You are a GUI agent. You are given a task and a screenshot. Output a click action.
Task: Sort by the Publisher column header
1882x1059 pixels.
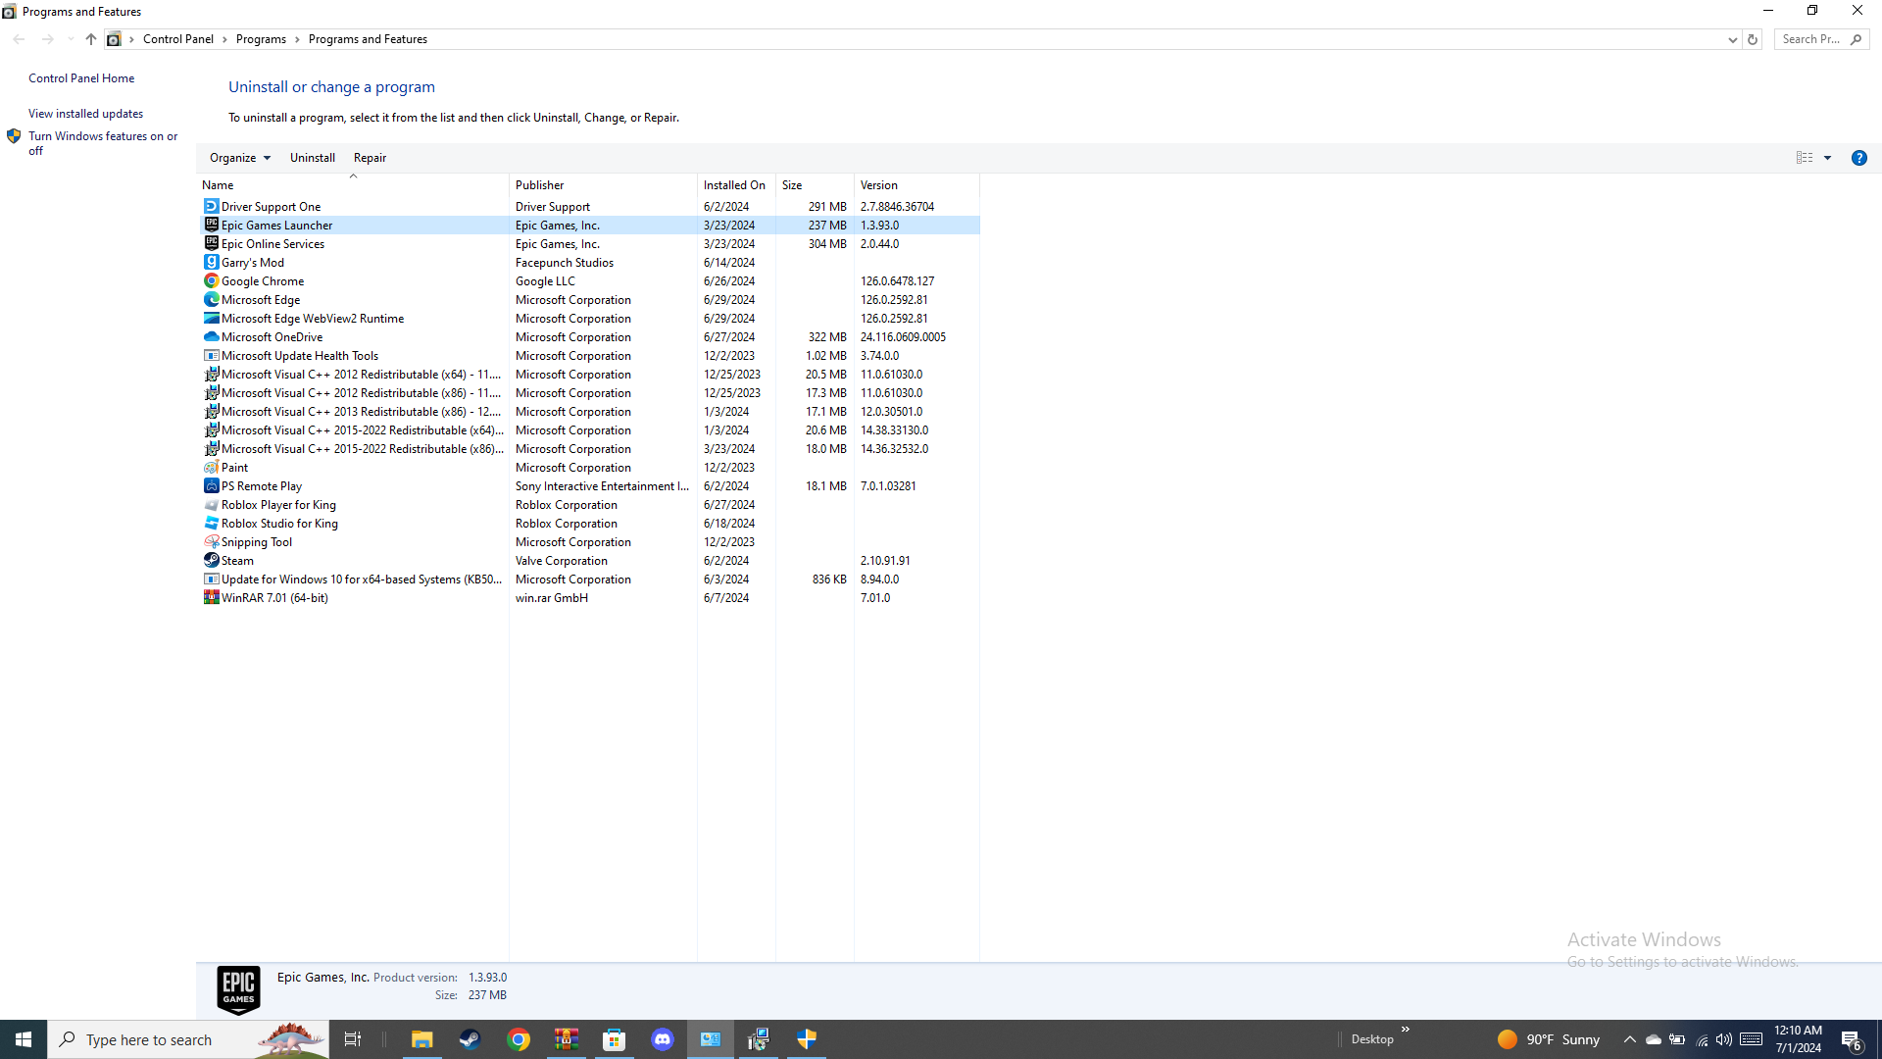(x=603, y=185)
